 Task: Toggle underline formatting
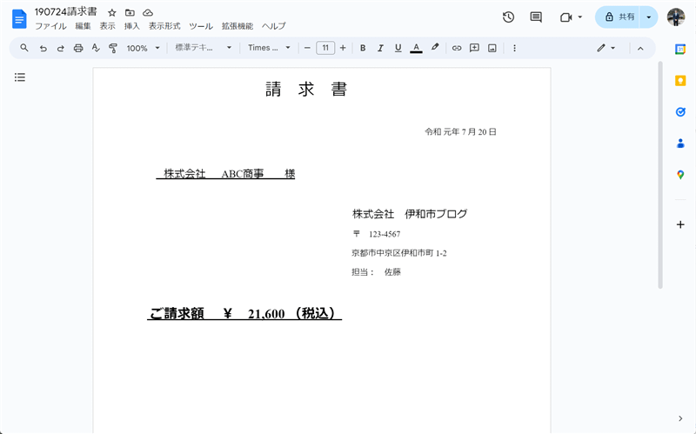pyautogui.click(x=398, y=48)
